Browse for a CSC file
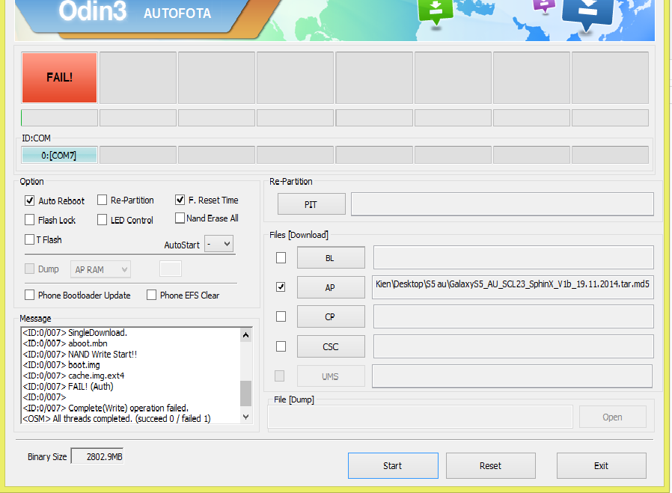The image size is (672, 493). pyautogui.click(x=330, y=346)
